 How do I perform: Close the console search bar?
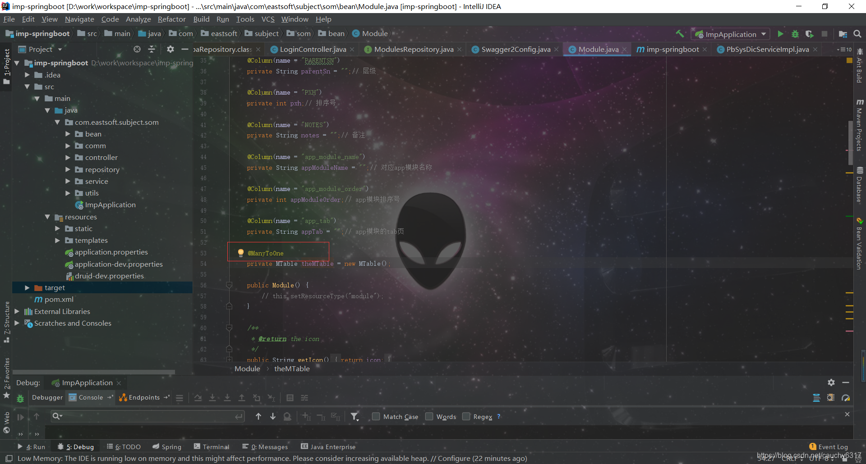coord(847,414)
